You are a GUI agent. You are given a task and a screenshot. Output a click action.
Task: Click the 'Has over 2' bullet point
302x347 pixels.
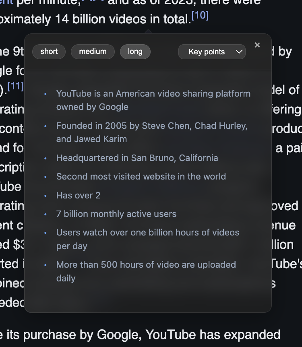pyautogui.click(x=79, y=195)
